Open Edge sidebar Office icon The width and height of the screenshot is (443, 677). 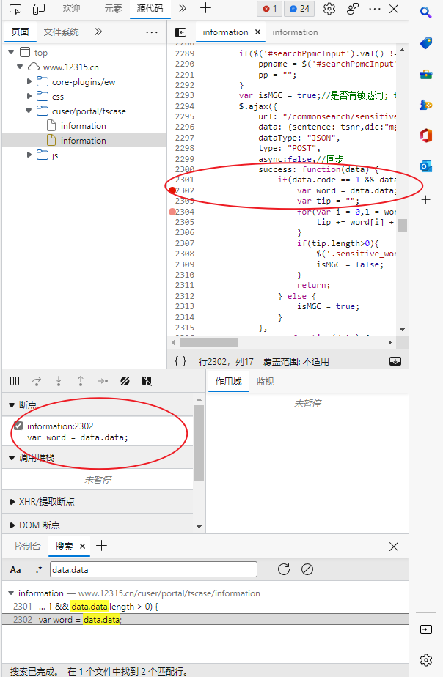tap(426, 135)
